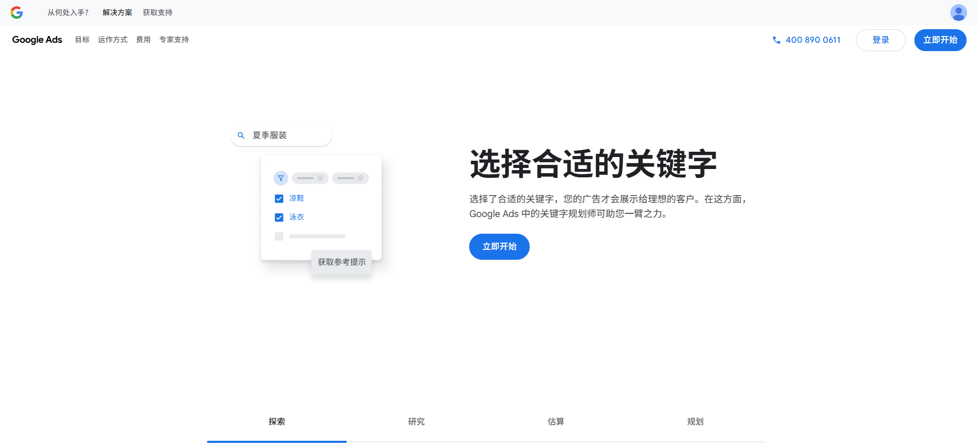Click the 登录 sign-in button
The image size is (977, 446).
(881, 40)
